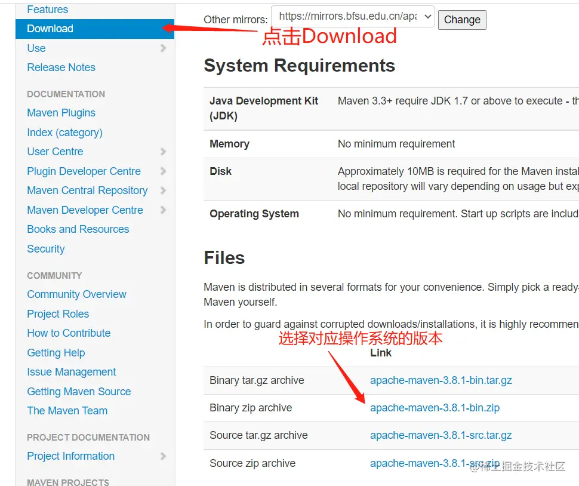The width and height of the screenshot is (579, 486).
Task: Open Index (category) link
Action: tap(64, 133)
